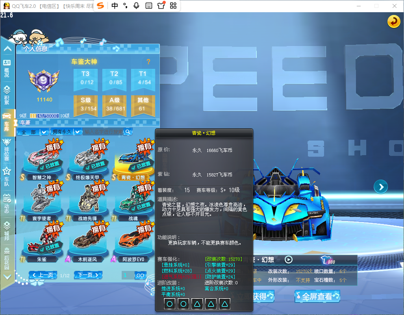Image resolution: width=404 pixels, height=315 pixels.
Task: Open the 动态 activity sidebar section
Action: 7,204
